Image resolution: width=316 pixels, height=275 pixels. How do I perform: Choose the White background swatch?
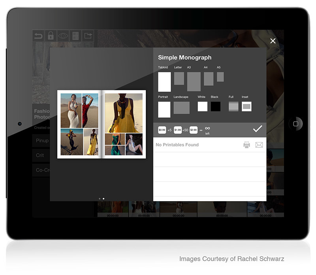[202, 106]
